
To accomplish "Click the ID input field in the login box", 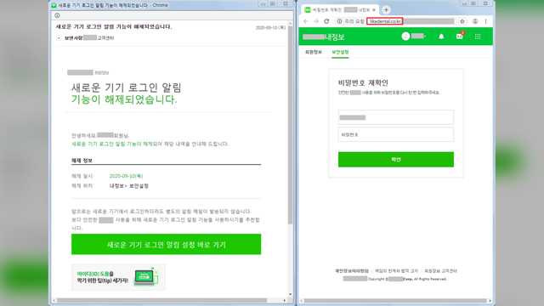I will (x=396, y=117).
